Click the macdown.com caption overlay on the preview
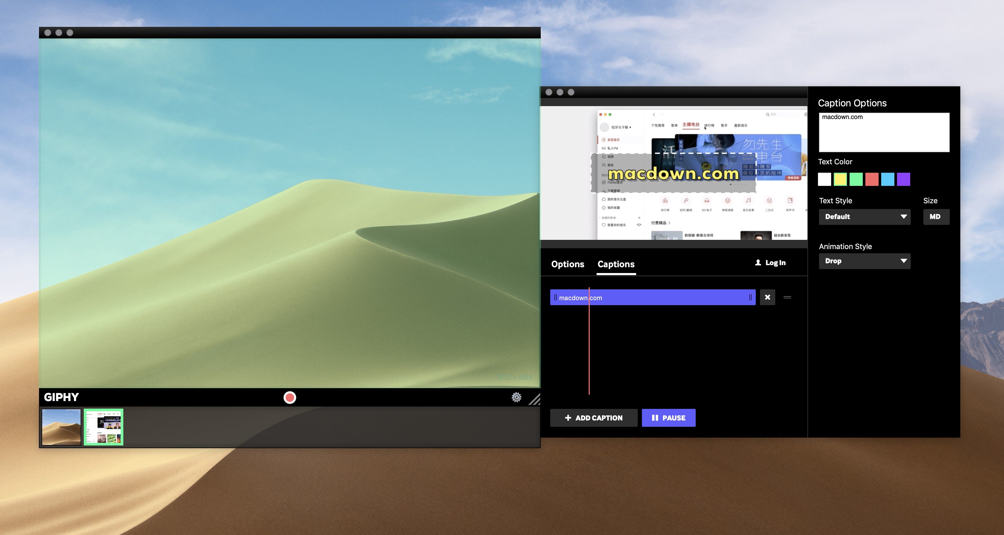The width and height of the screenshot is (1004, 535). [674, 173]
